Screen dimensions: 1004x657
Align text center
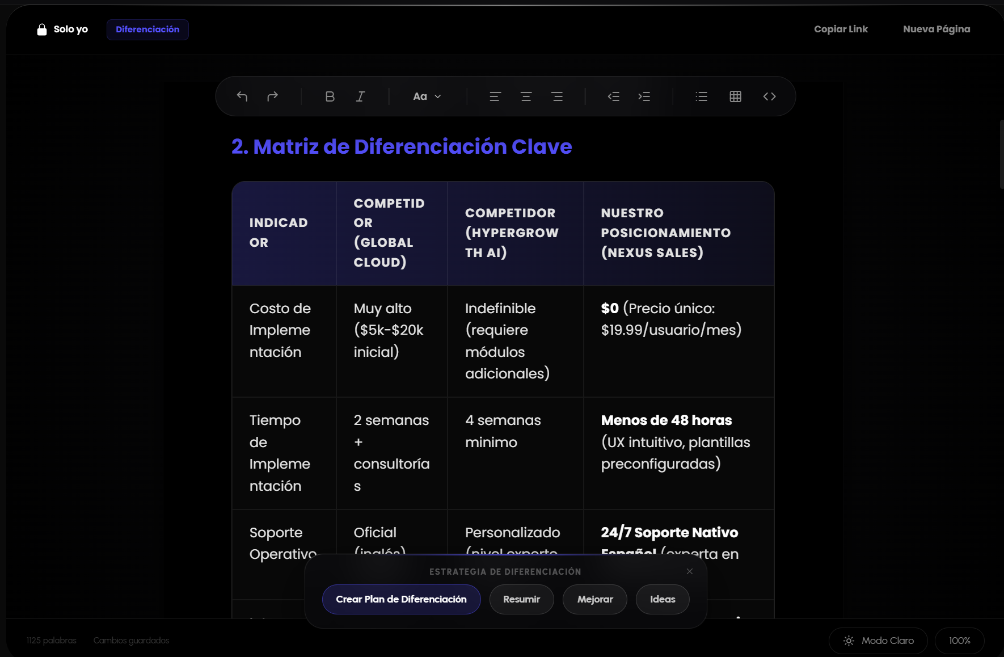pyautogui.click(x=526, y=96)
